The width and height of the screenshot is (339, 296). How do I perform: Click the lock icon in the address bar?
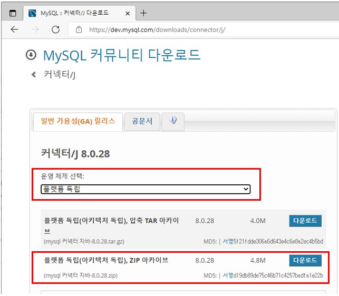79,29
